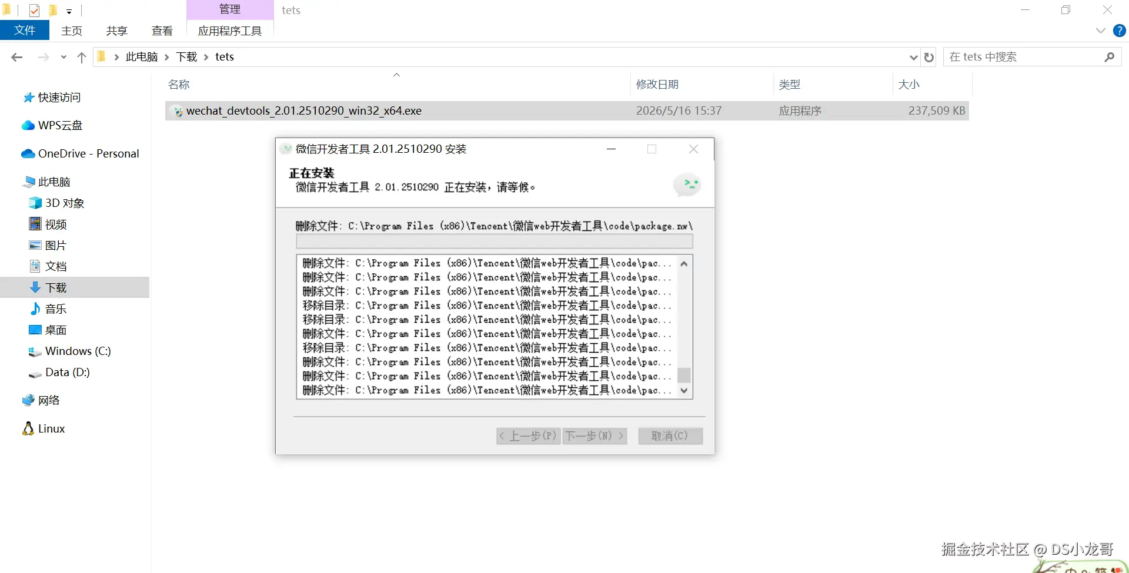The width and height of the screenshot is (1129, 573).
Task: Switch to the 查看 ribbon tab
Action: (x=162, y=31)
